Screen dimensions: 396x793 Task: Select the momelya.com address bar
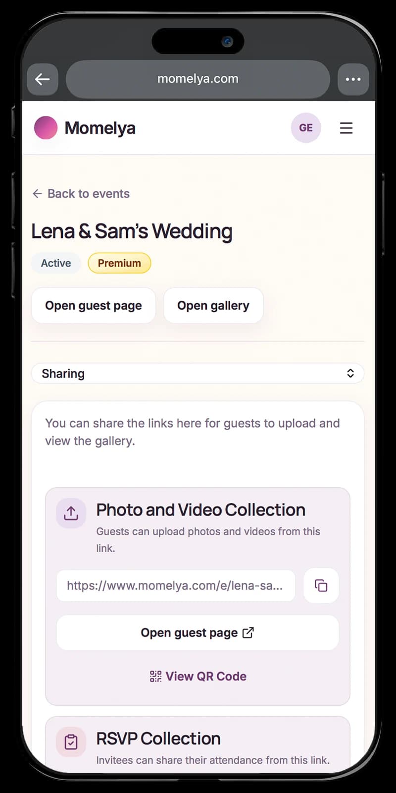(198, 79)
